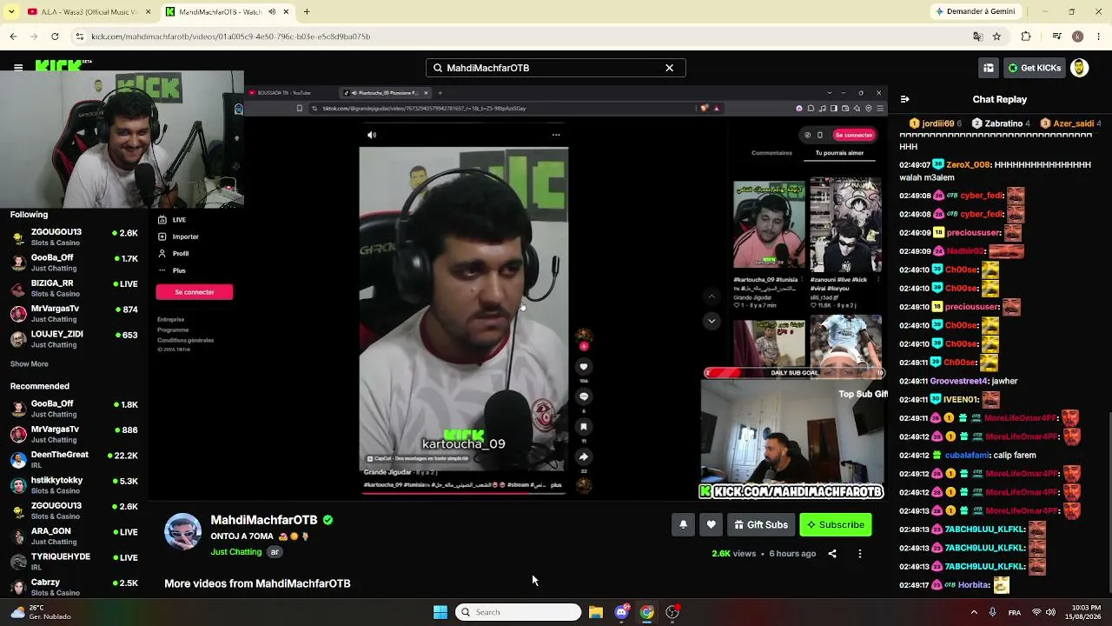Open the FRA language switcher
1112x626 pixels.
point(1014,612)
